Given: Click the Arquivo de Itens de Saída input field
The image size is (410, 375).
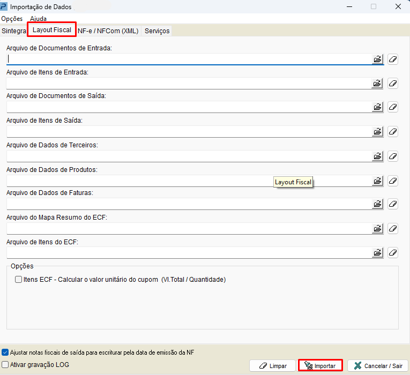Looking at the screenshot, I should point(188,132).
